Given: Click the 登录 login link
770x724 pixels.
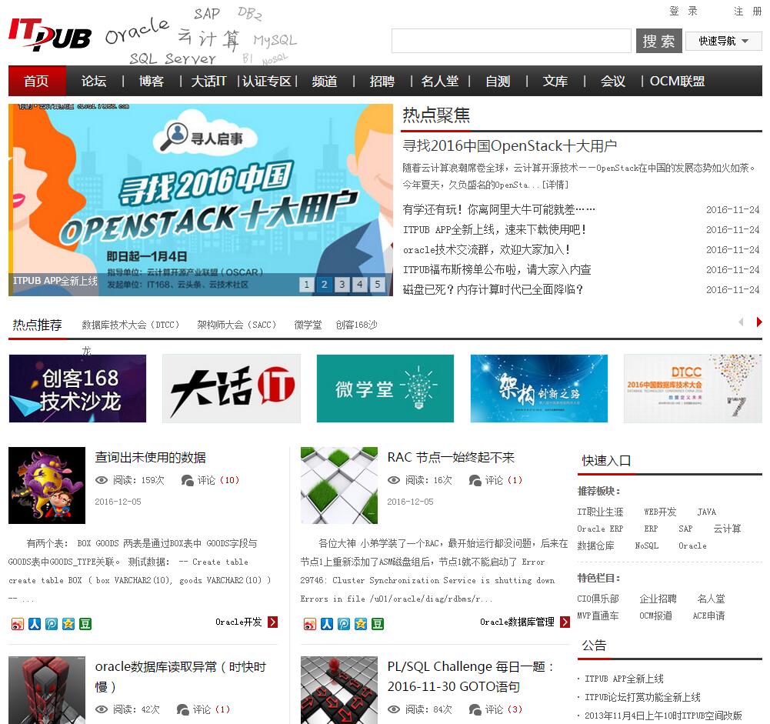Looking at the screenshot, I should point(683,11).
